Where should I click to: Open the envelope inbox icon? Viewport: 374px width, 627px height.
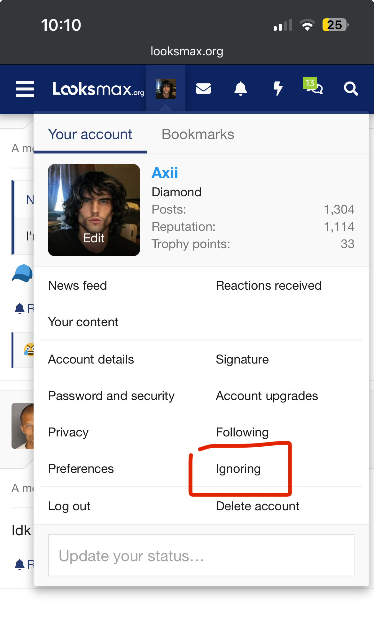point(203,89)
